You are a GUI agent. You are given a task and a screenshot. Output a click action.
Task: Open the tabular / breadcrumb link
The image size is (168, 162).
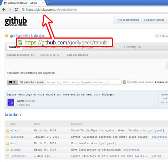pos(12,115)
